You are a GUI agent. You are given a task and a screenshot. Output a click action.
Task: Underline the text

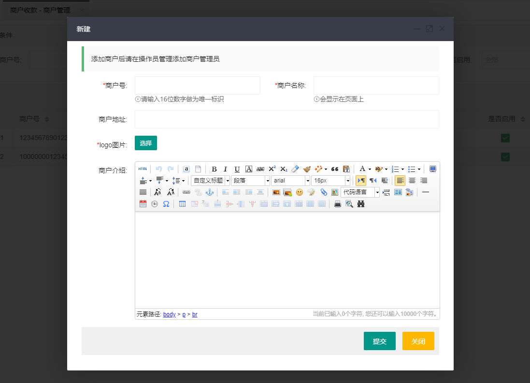(236, 169)
